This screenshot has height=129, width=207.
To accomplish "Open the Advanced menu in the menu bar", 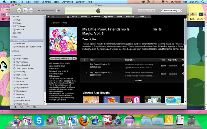I will [68, 2].
